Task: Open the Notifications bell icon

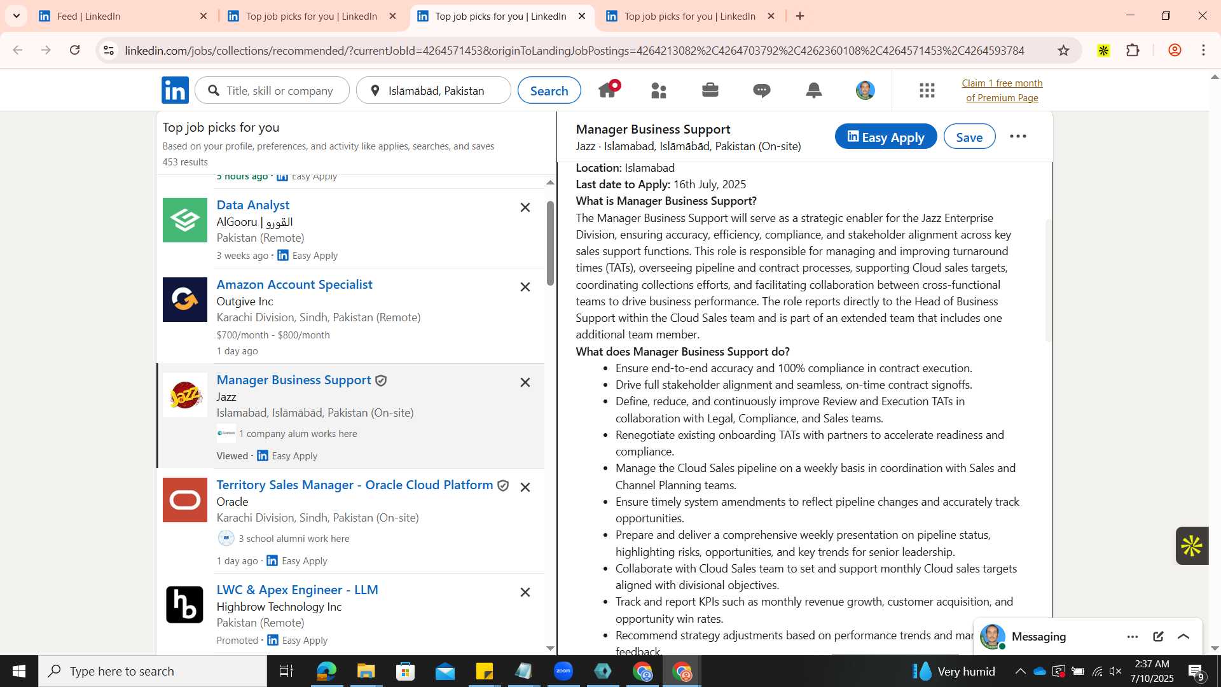Action: tap(813, 90)
